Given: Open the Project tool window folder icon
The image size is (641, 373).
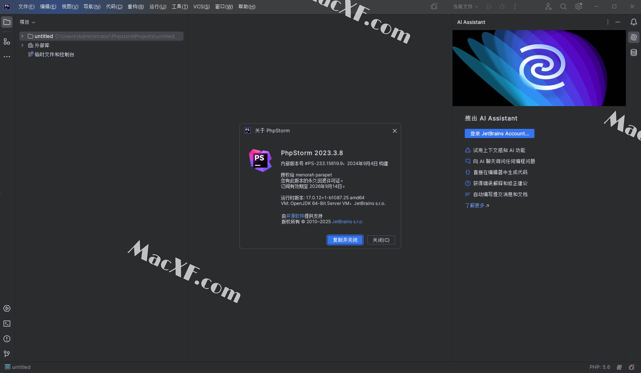Looking at the screenshot, I should (7, 22).
